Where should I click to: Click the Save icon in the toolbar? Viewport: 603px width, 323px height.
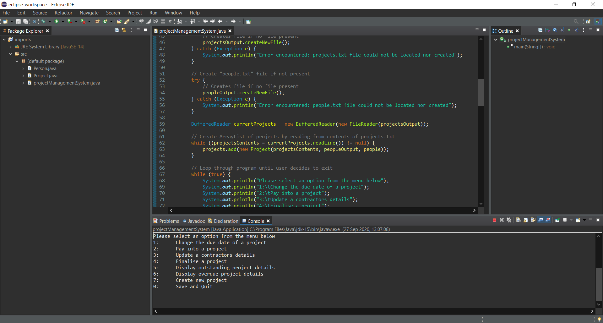[x=18, y=21]
